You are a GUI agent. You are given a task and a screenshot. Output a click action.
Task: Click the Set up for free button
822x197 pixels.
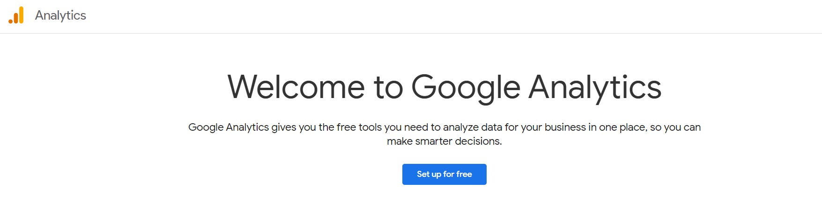[444, 174]
